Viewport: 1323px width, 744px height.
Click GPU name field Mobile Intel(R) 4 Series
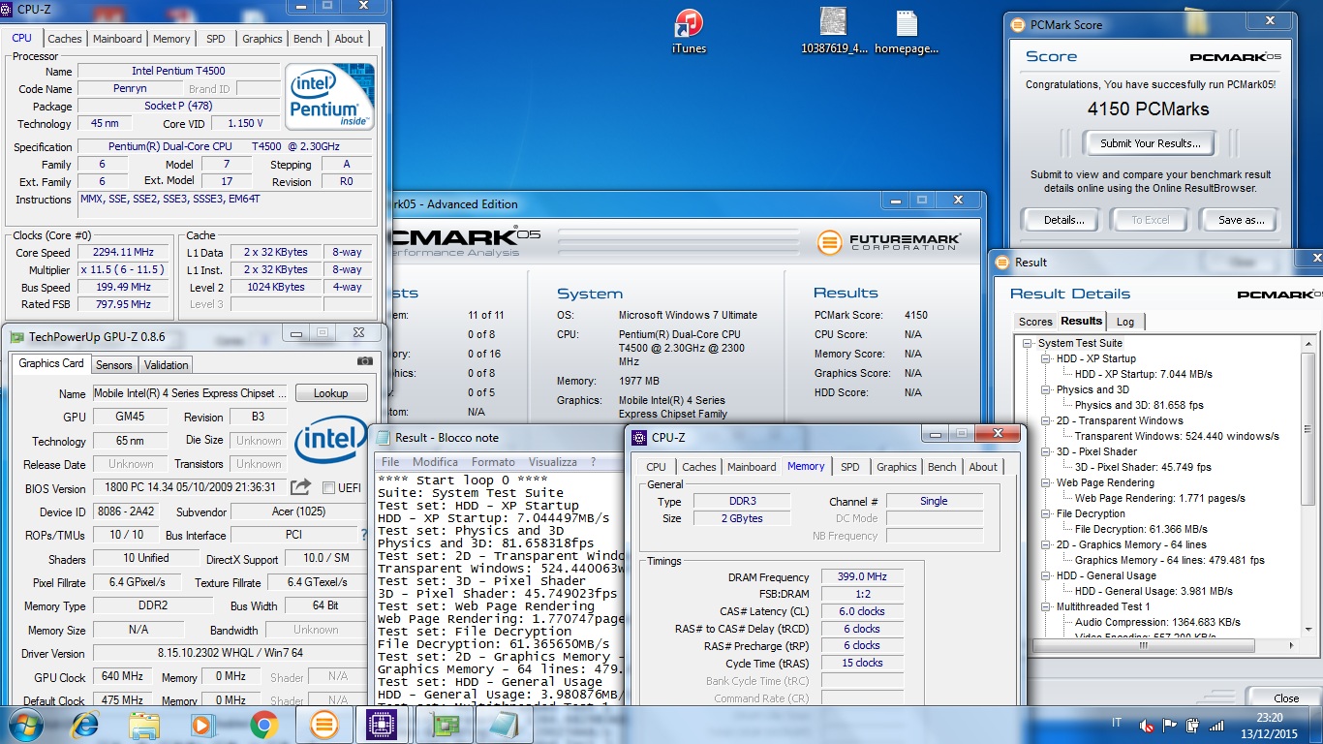pyautogui.click(x=190, y=393)
